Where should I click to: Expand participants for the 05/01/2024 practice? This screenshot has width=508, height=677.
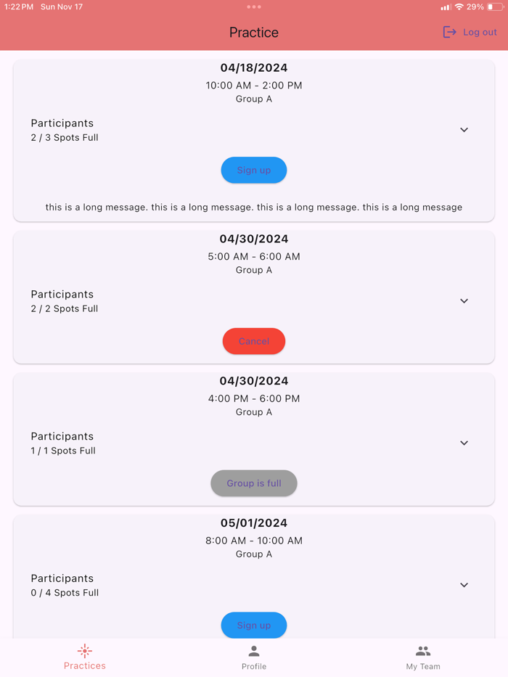[x=464, y=585]
